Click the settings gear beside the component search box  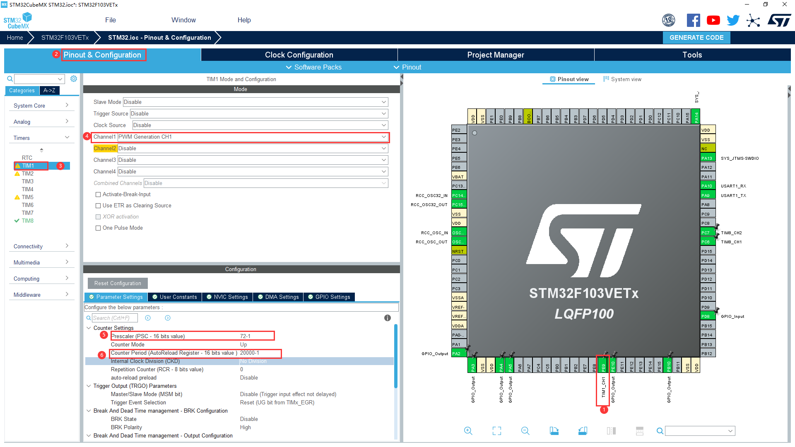tap(74, 79)
